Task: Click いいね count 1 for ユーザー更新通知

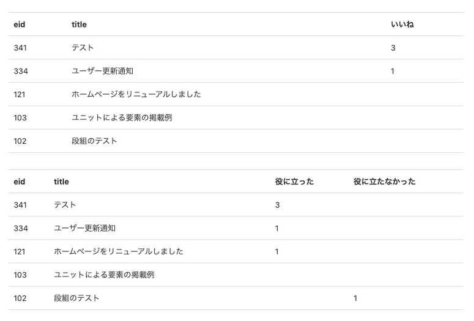Action: coord(393,71)
